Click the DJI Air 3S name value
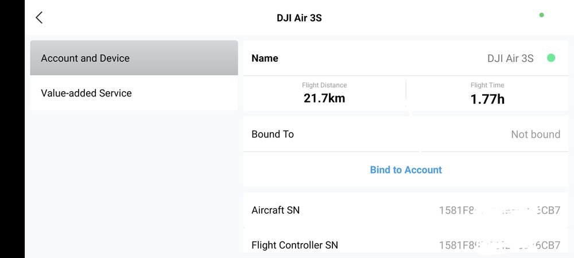Image resolution: width=574 pixels, height=258 pixels. [x=510, y=58]
